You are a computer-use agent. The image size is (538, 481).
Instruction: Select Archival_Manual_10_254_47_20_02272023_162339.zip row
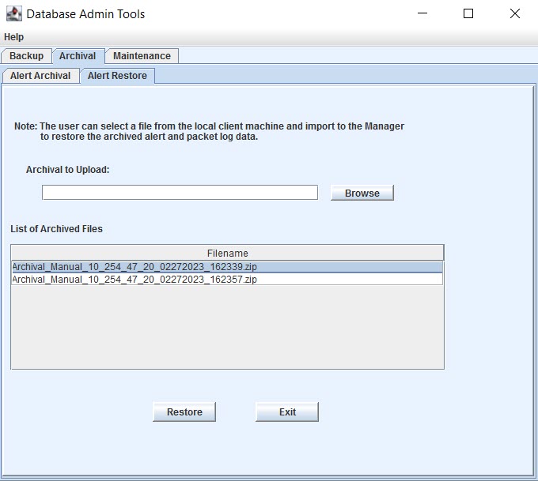227,267
